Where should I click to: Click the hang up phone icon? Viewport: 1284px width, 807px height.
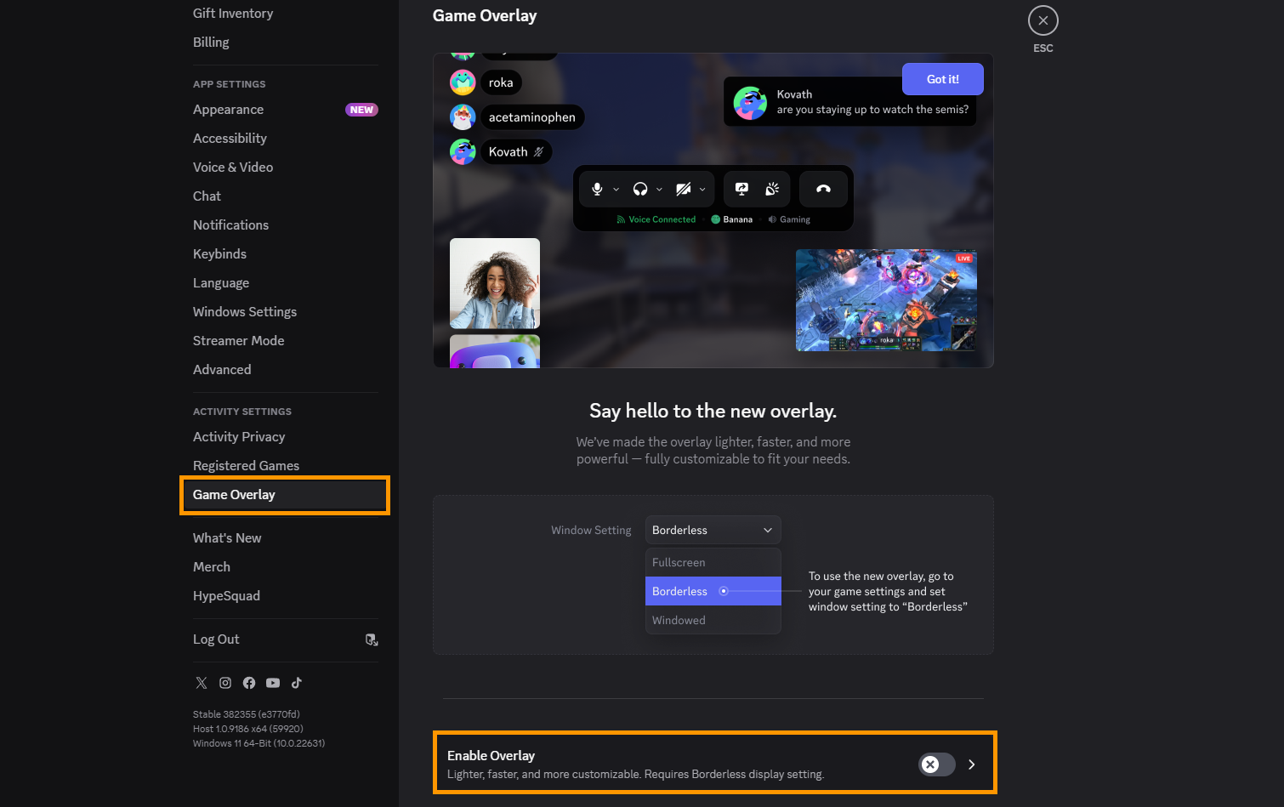823,189
